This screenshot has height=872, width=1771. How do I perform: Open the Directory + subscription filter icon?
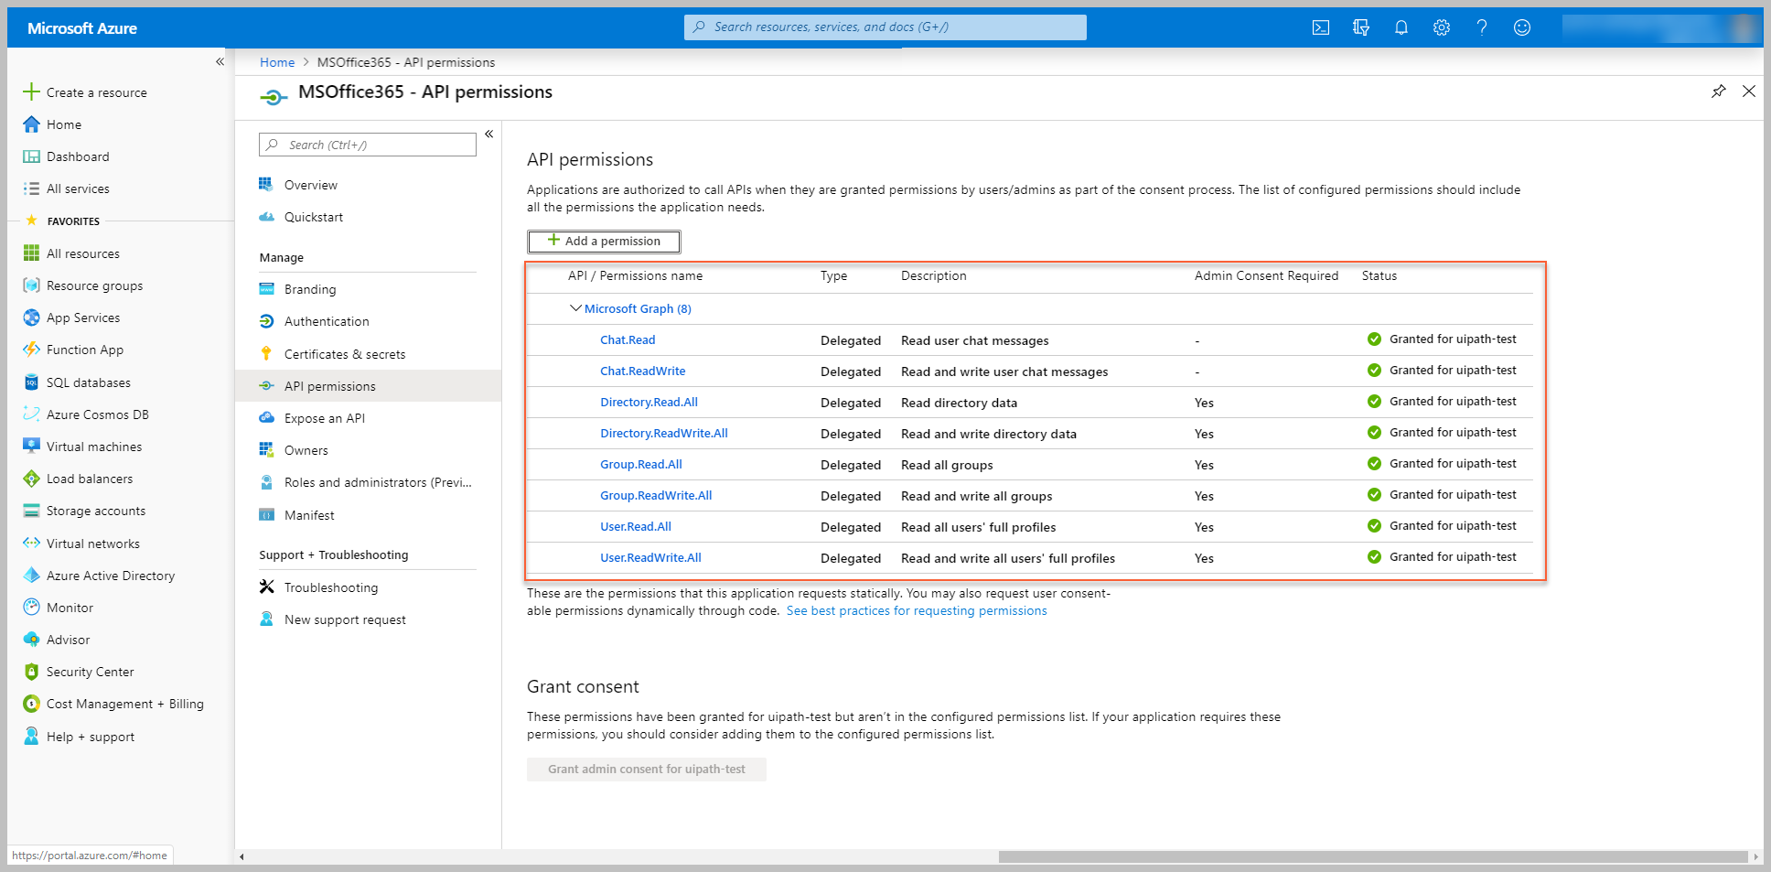coord(1360,27)
